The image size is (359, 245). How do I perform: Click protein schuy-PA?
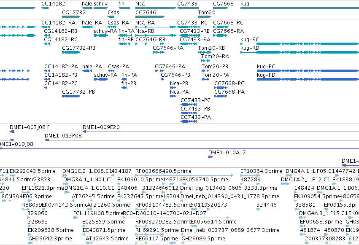[106, 75]
